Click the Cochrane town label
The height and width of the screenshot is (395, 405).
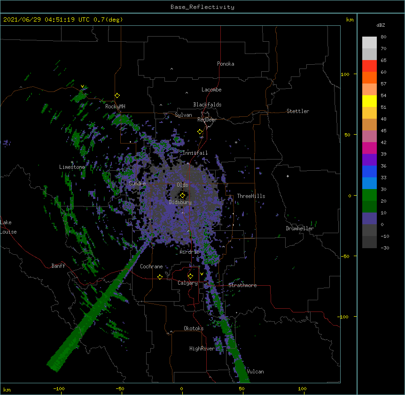151,266
